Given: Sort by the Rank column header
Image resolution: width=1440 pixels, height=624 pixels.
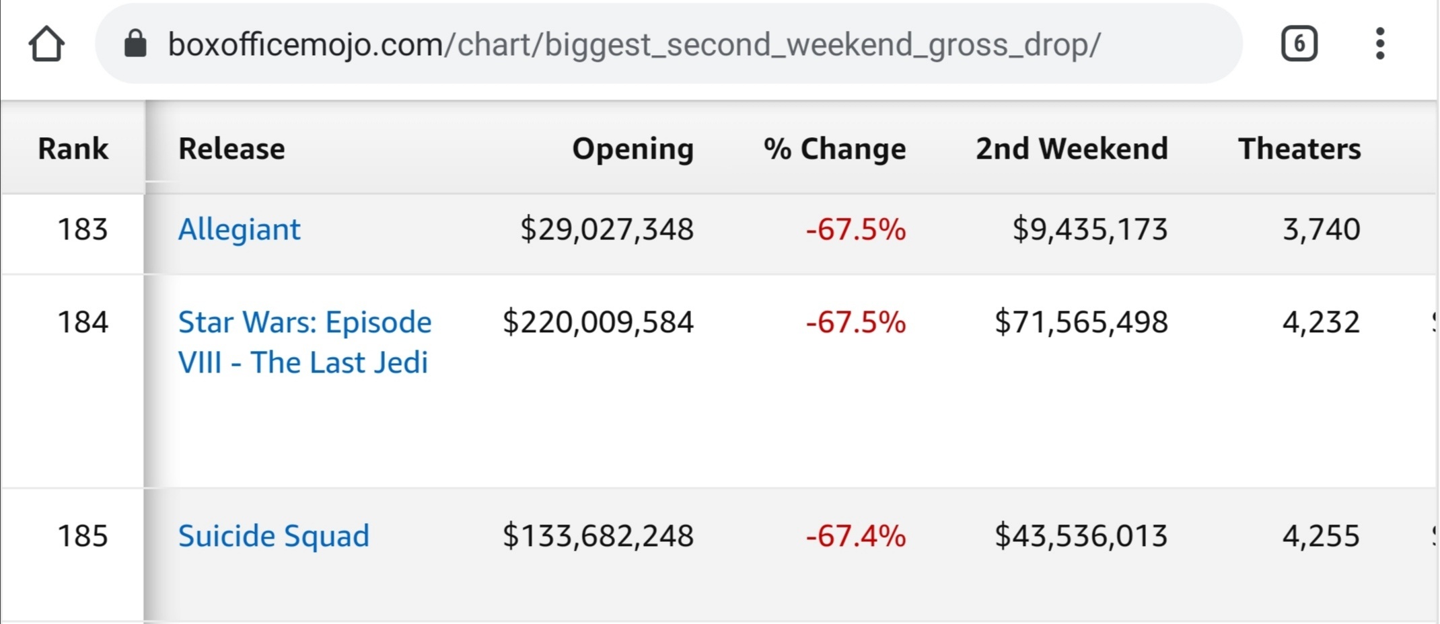Looking at the screenshot, I should [73, 149].
